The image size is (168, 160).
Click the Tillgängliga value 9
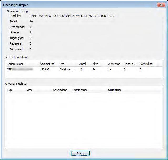click(30, 38)
